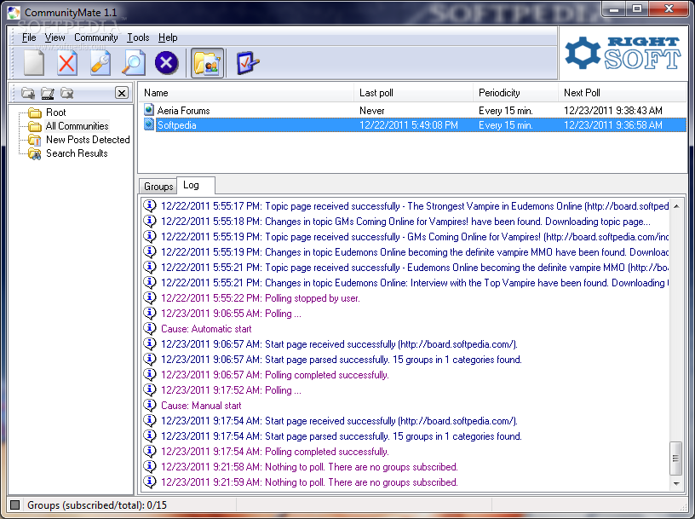Click the 'Polling stopped by user' log entry
The height and width of the screenshot is (519, 695).
[x=260, y=298]
